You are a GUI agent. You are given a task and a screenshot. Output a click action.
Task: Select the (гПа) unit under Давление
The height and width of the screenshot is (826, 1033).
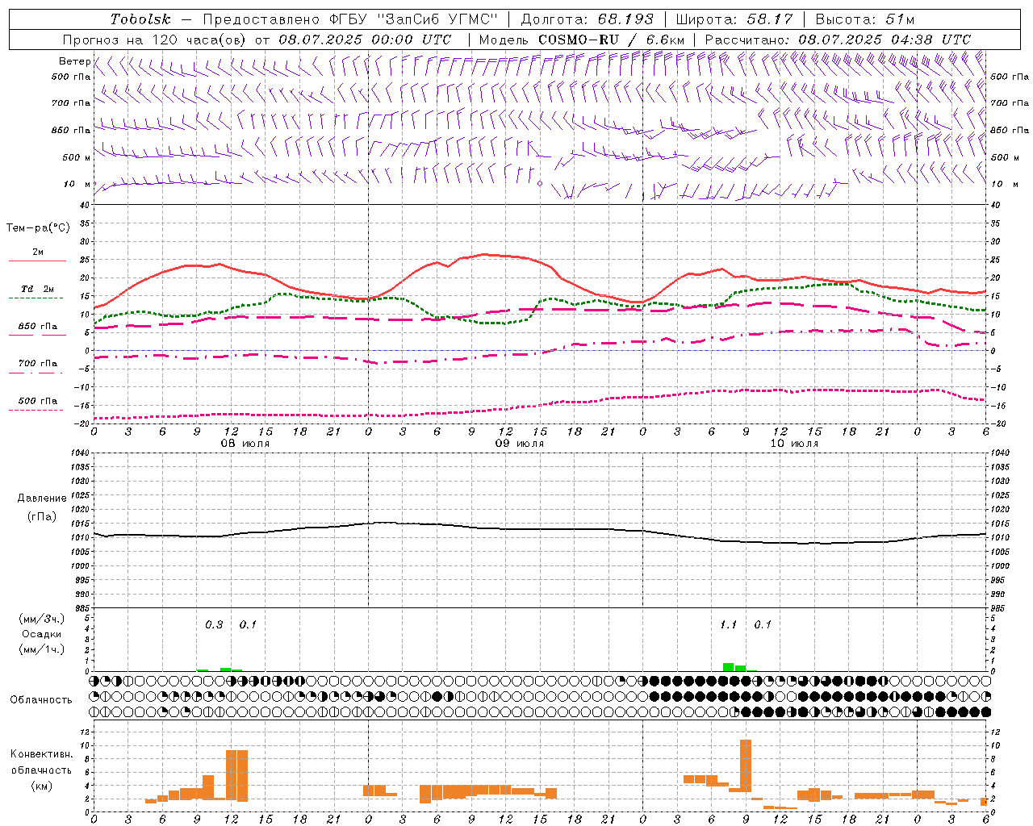pos(42,516)
